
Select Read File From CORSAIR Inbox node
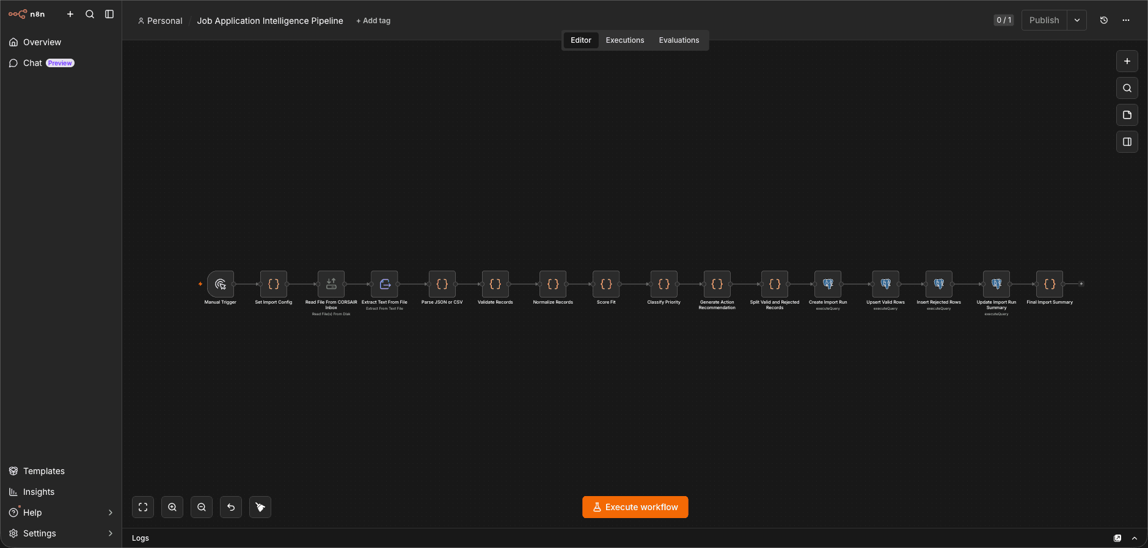[x=331, y=284]
